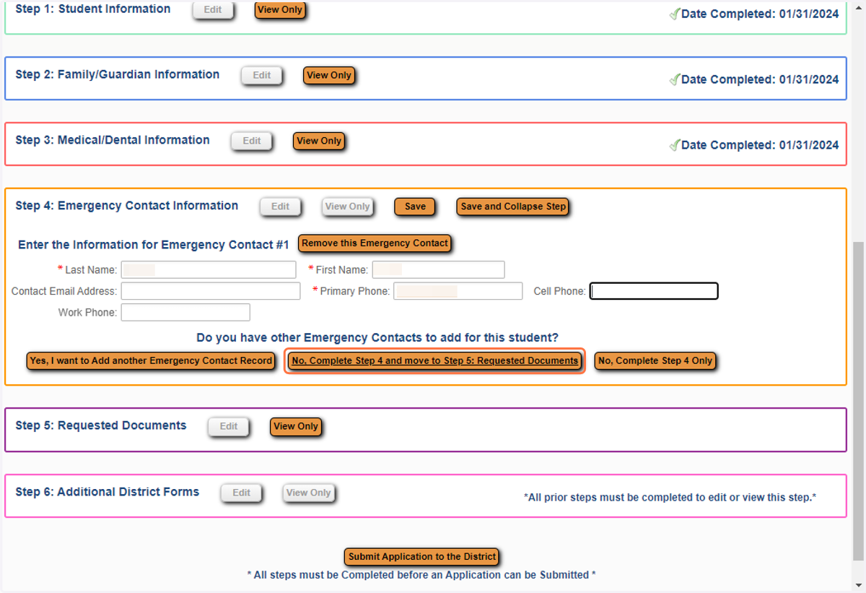Click the vertical scrollbar thumb
The height and width of the screenshot is (593, 866).
[x=859, y=402]
